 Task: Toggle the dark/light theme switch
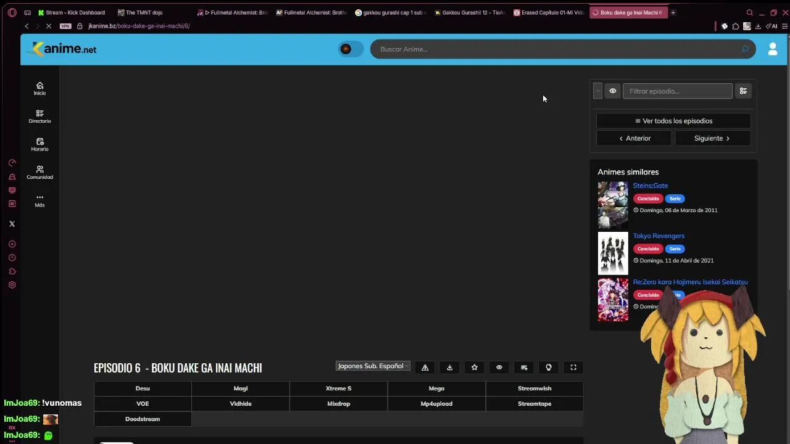click(351, 49)
